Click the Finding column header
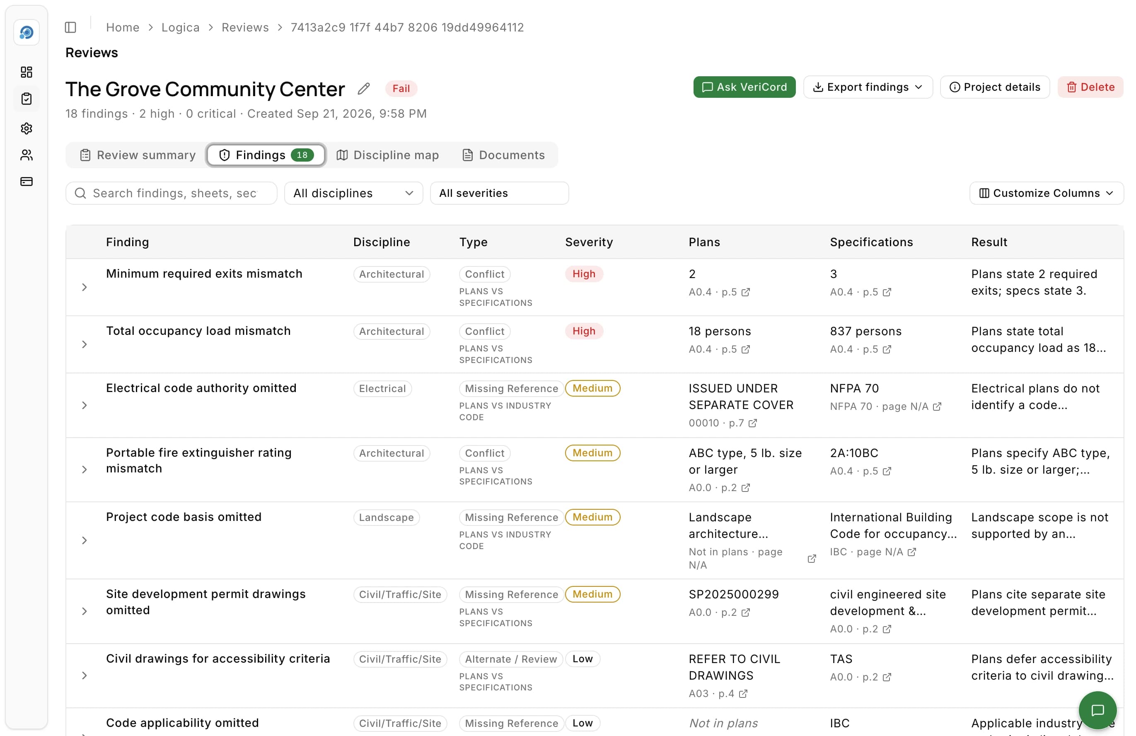The image size is (1136, 736). (x=128, y=242)
